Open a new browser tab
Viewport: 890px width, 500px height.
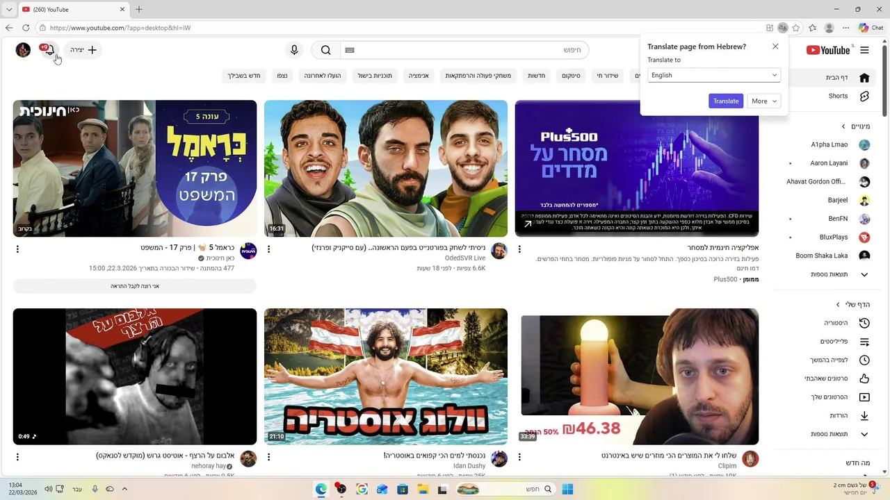(x=139, y=9)
